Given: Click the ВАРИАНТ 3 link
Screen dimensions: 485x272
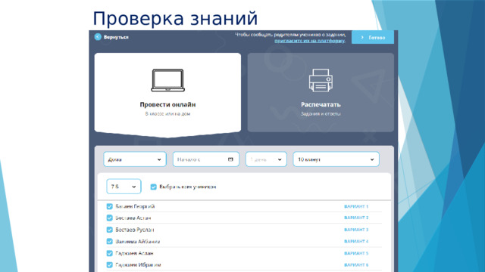Looking at the screenshot, I should tap(356, 230).
